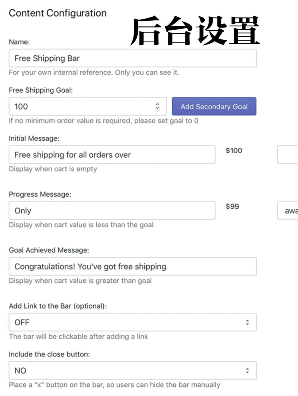Open the Add Link to the Bar dropdown
The width and height of the screenshot is (298, 396).
[x=133, y=322]
